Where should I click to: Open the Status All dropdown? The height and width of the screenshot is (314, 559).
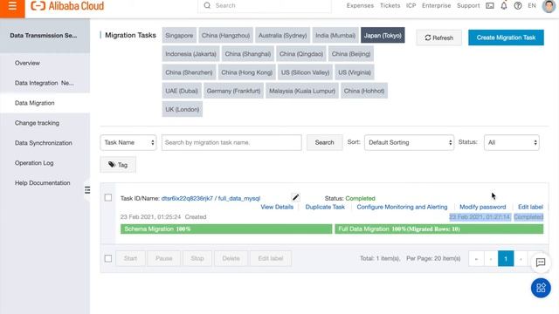(x=512, y=142)
